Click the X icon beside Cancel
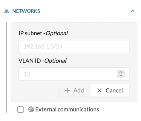The height and width of the screenshot is (121, 141). pos(99,91)
